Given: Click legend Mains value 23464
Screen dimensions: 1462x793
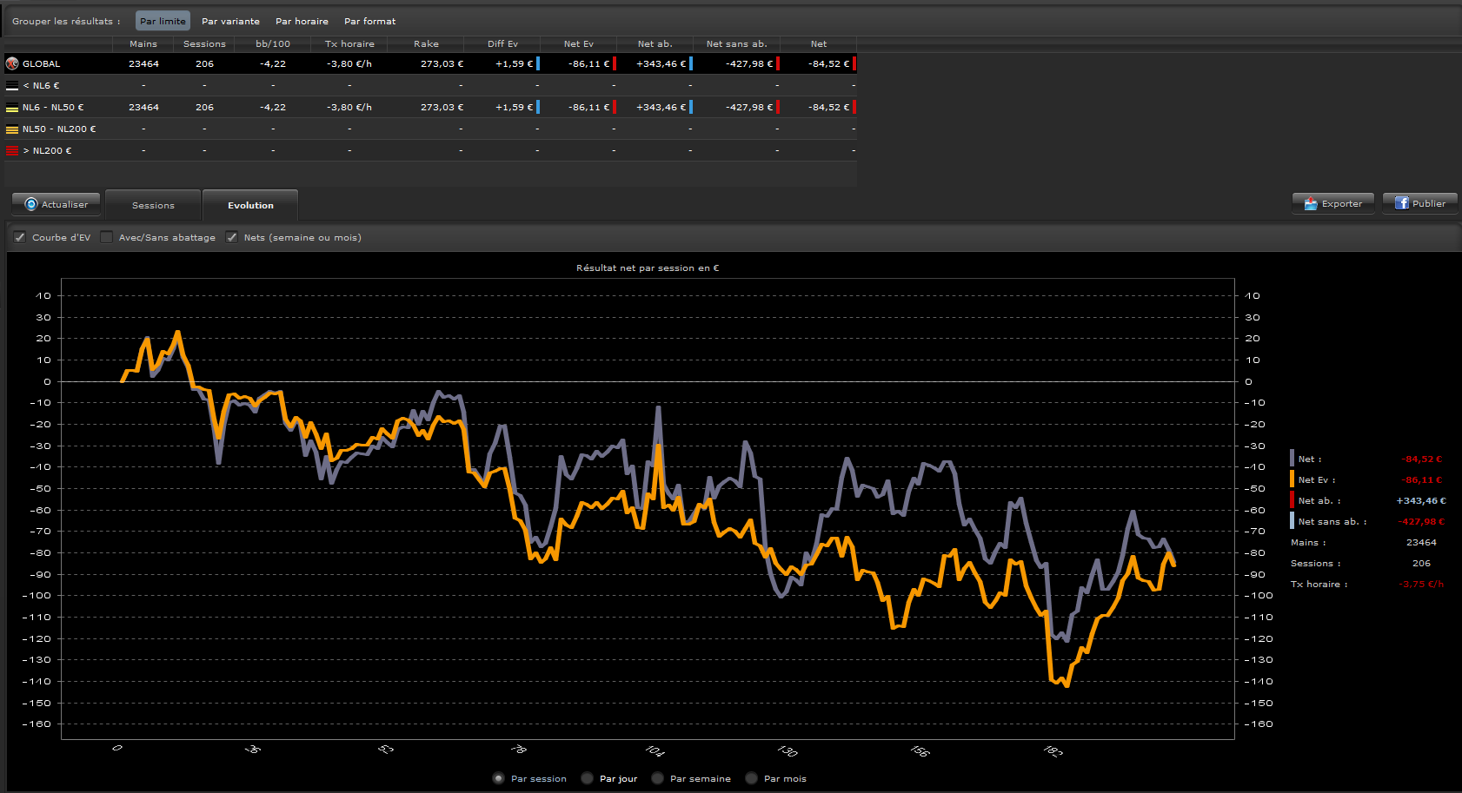Looking at the screenshot, I should click(1421, 543).
